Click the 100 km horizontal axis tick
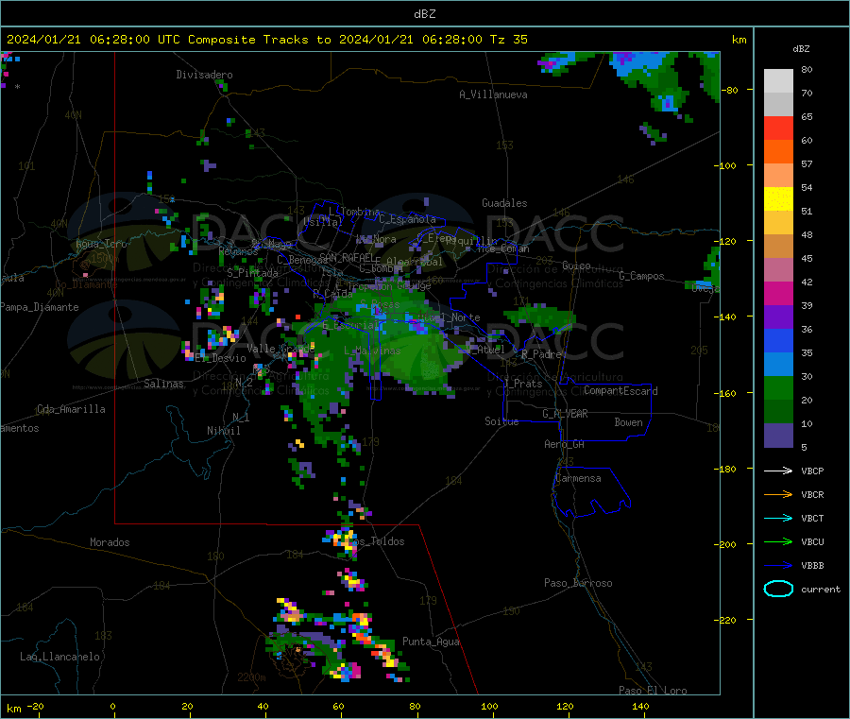850x719 pixels. 489,706
